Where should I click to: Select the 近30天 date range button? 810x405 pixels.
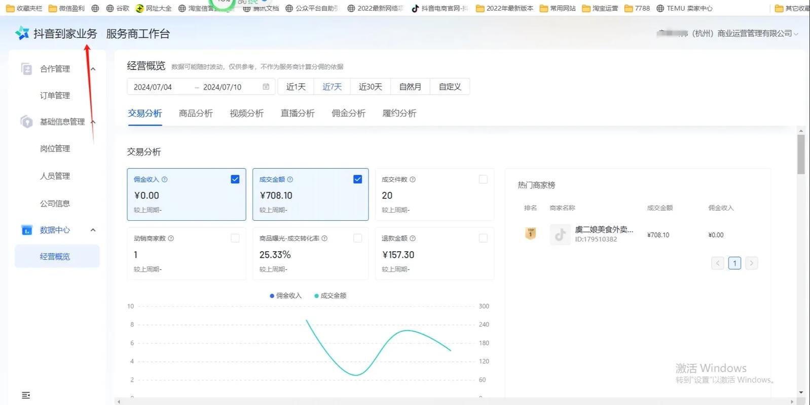[x=370, y=87]
